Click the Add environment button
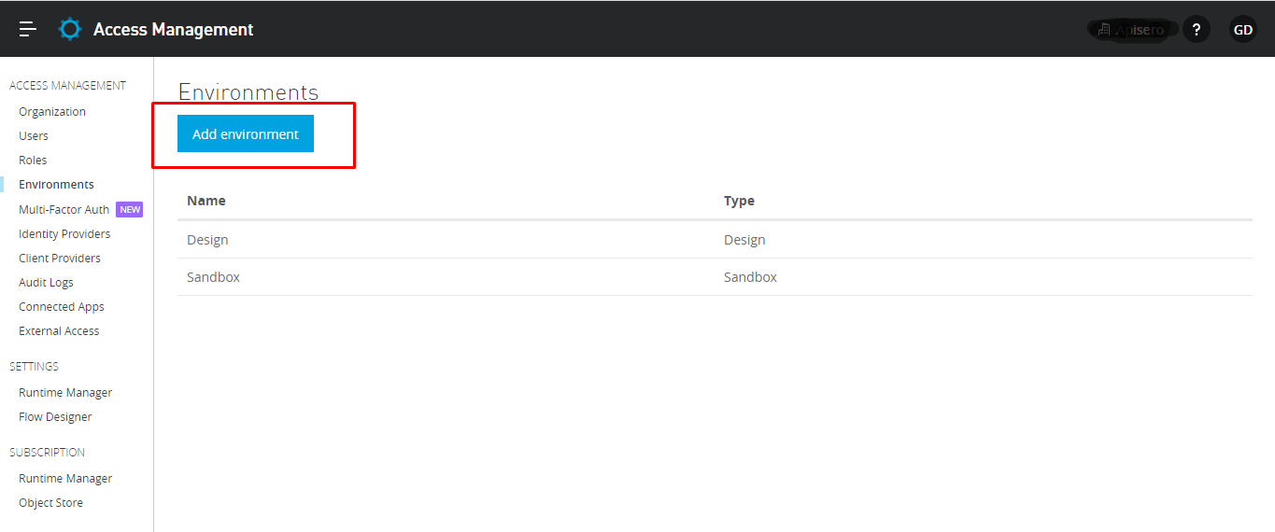The width and height of the screenshot is (1275, 532). pos(246,133)
